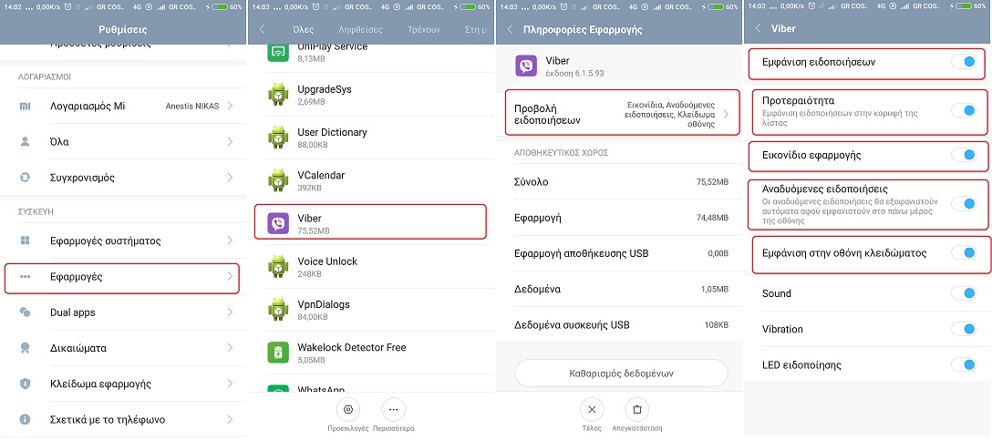Image resolution: width=992 pixels, height=440 pixels.
Task: Tap the shield icon for Κλείδωμα εφαρμογής
Action: tap(25, 384)
